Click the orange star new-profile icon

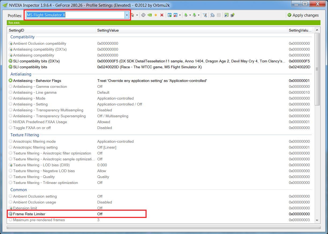(x=156, y=15)
